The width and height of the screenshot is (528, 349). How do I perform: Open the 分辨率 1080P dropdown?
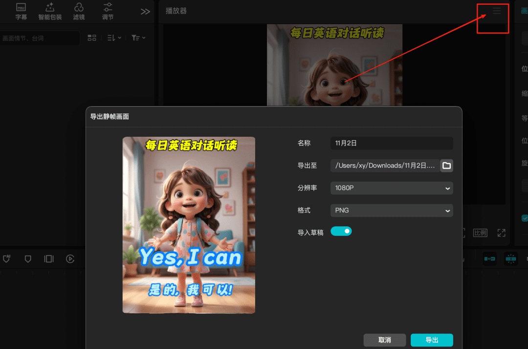[x=392, y=188]
